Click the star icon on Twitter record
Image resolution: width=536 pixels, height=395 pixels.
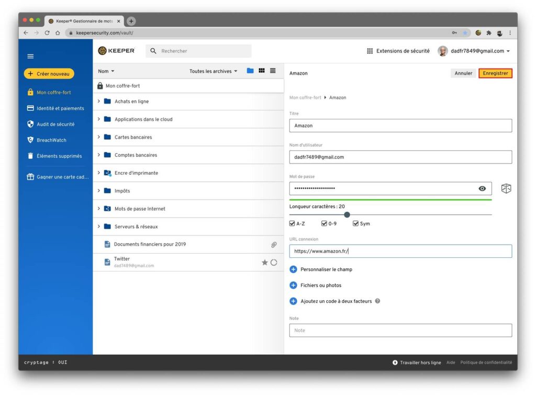(264, 262)
